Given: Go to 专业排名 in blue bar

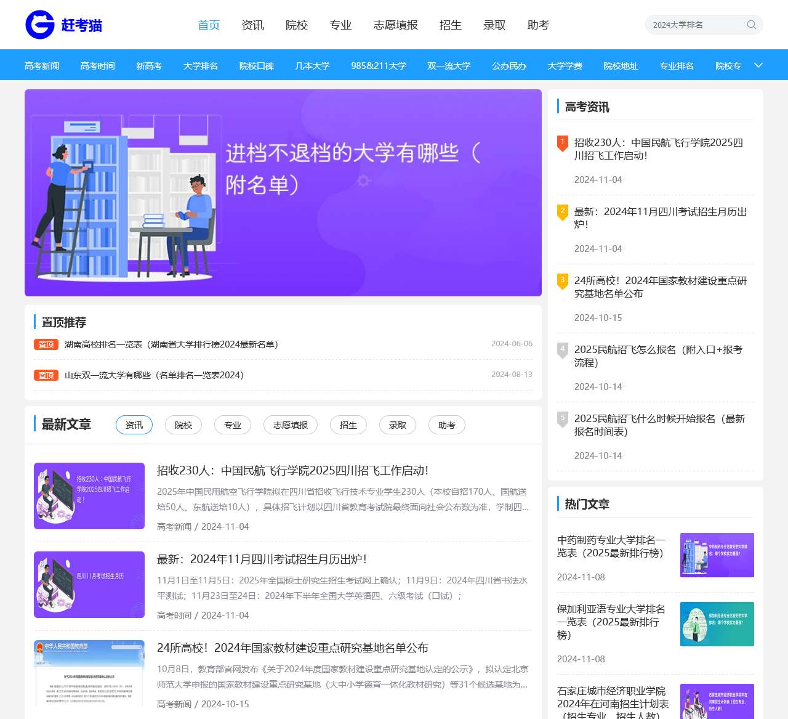Looking at the screenshot, I should click(677, 66).
